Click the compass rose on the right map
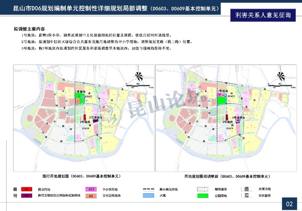Viewport: 302px width, 211px height. 280,77
